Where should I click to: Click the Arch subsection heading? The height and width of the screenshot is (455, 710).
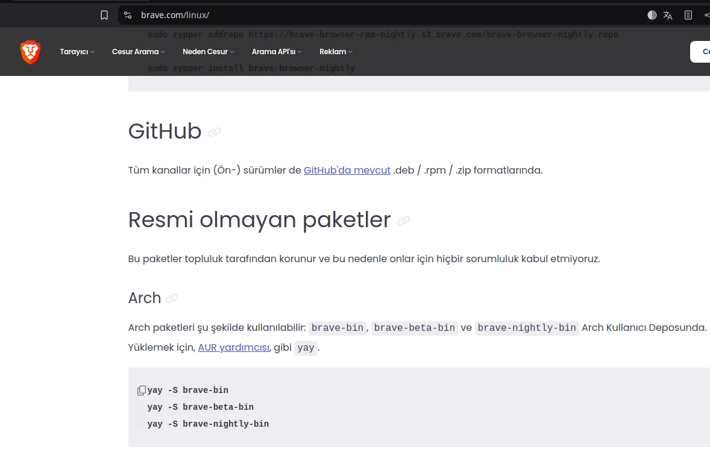[x=145, y=298]
